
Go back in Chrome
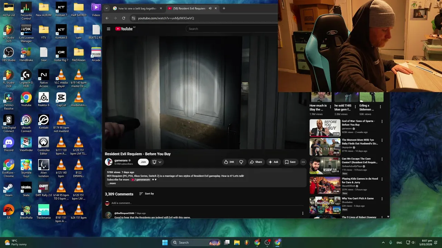click(107, 18)
